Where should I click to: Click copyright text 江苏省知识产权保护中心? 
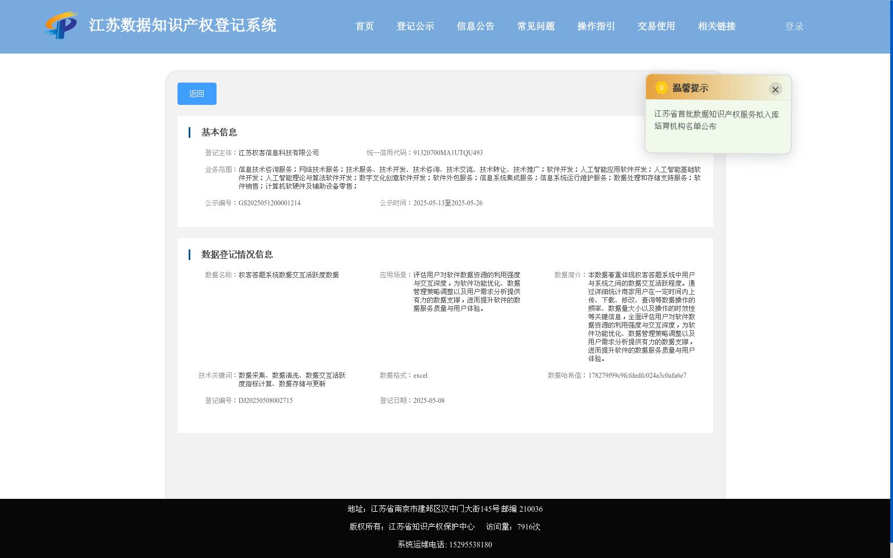pyautogui.click(x=431, y=527)
